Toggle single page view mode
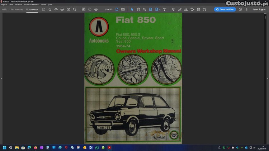This screenshot has height=151, width=269. coord(117,9)
